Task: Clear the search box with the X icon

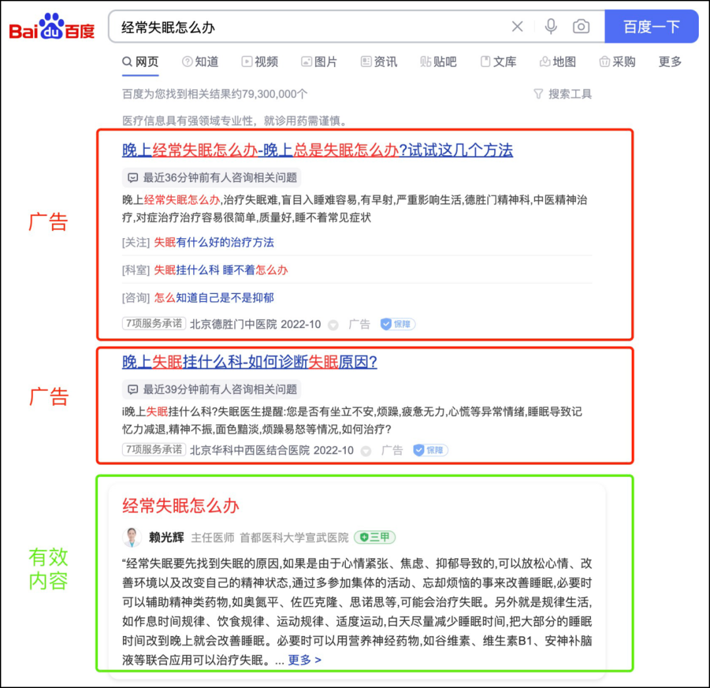Action: click(517, 27)
